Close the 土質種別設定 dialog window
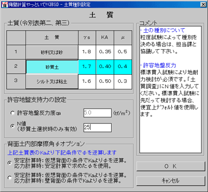 [x=203, y=4]
